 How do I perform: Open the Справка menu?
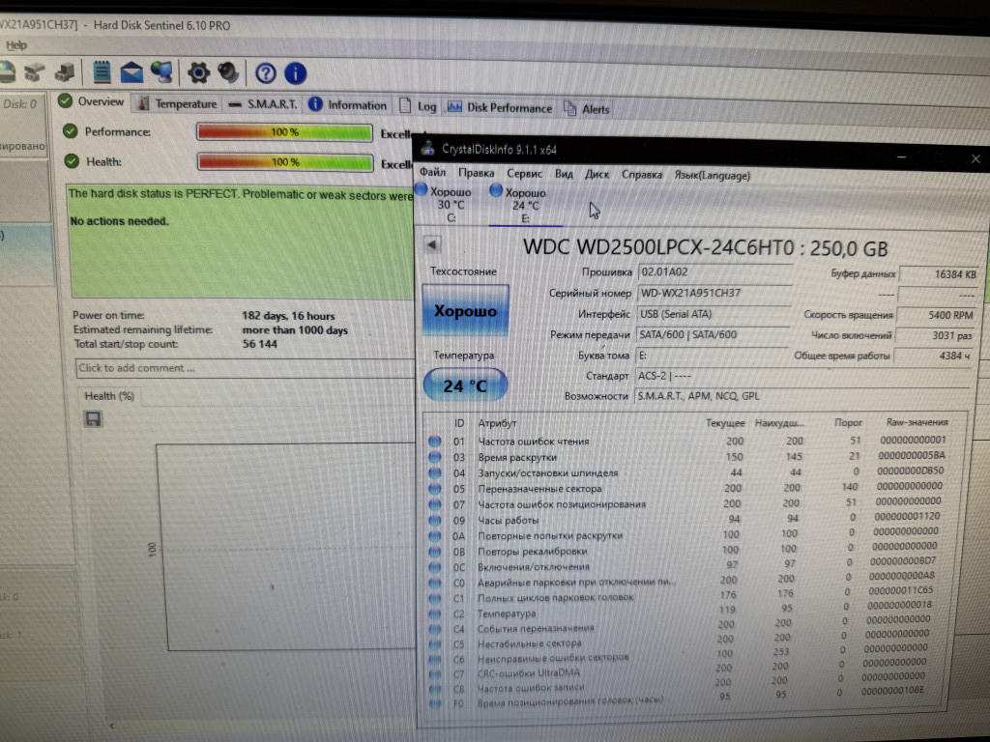(x=642, y=175)
